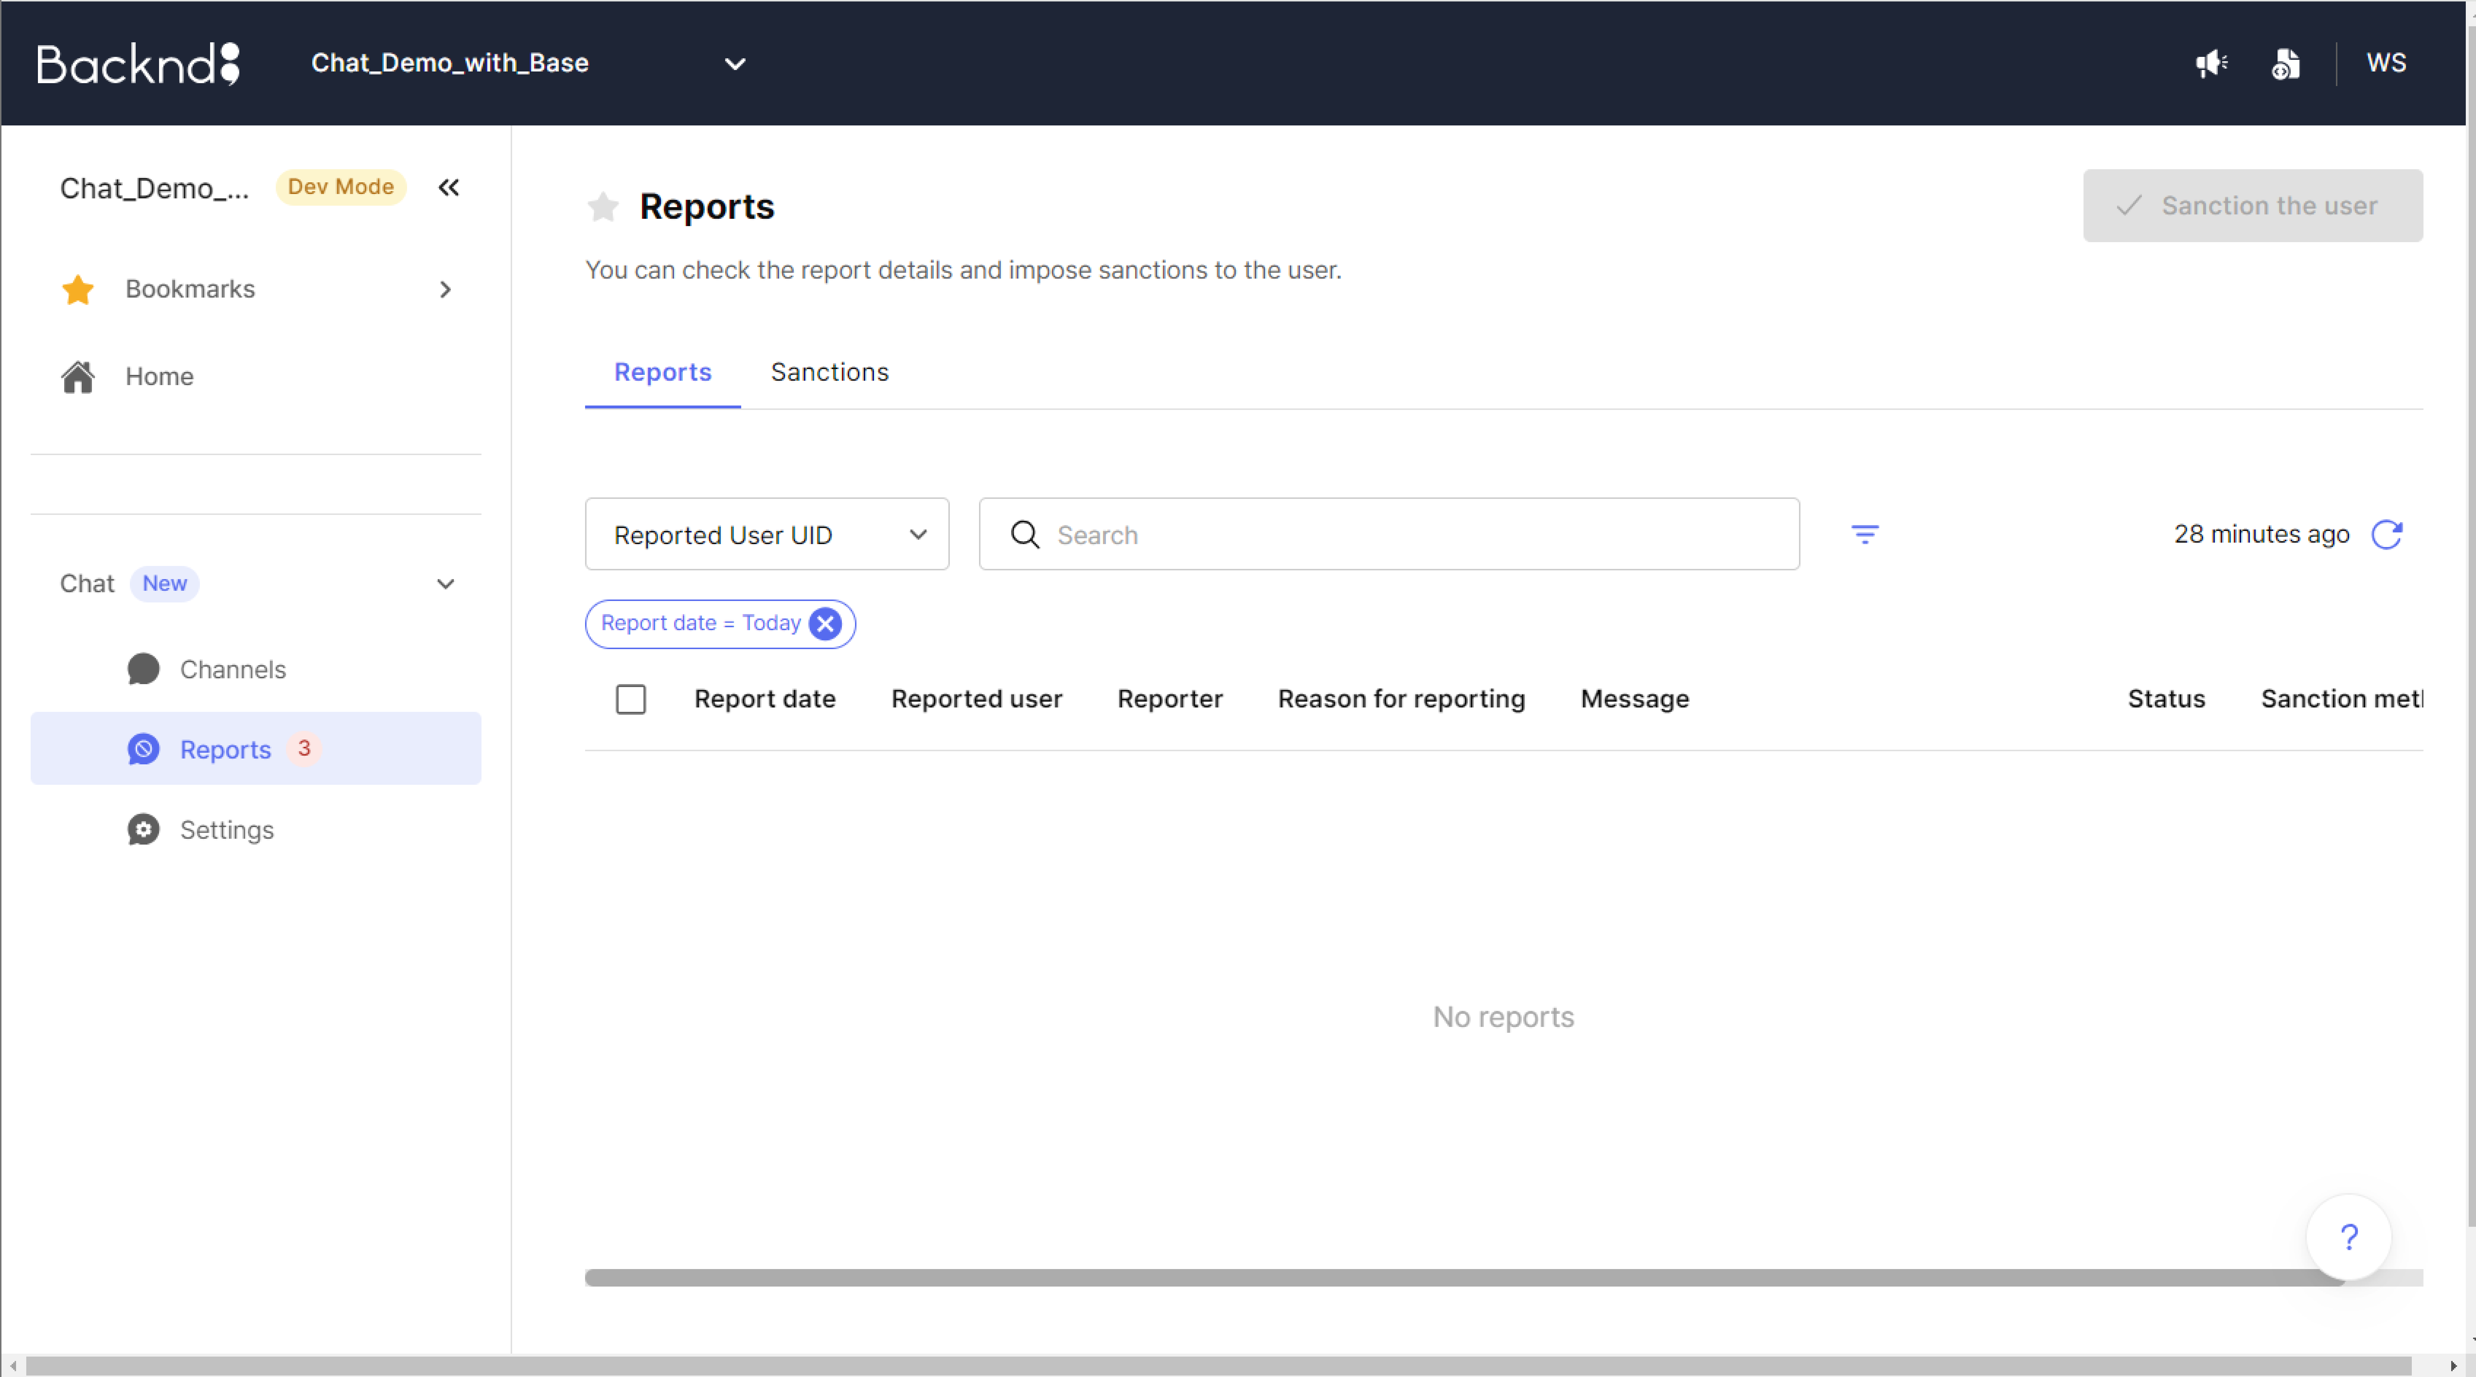This screenshot has width=2476, height=1377.
Task: Bookmark the Reports page with star
Action: click(x=603, y=207)
